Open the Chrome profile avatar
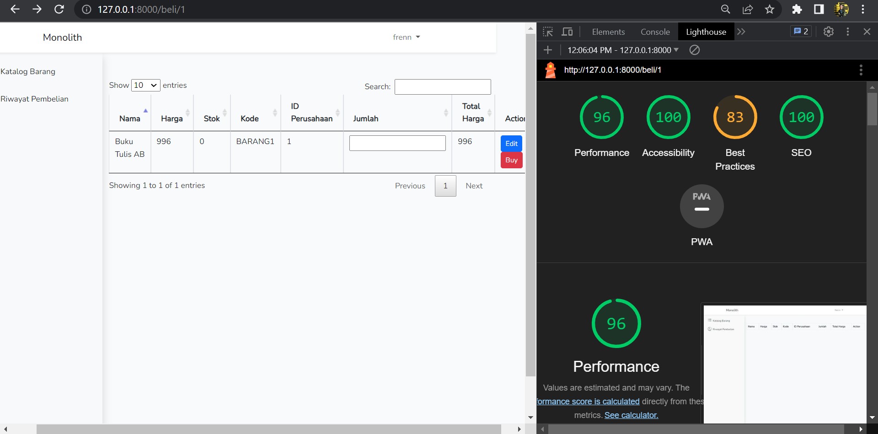Viewport: 878px width, 434px height. pos(841,9)
